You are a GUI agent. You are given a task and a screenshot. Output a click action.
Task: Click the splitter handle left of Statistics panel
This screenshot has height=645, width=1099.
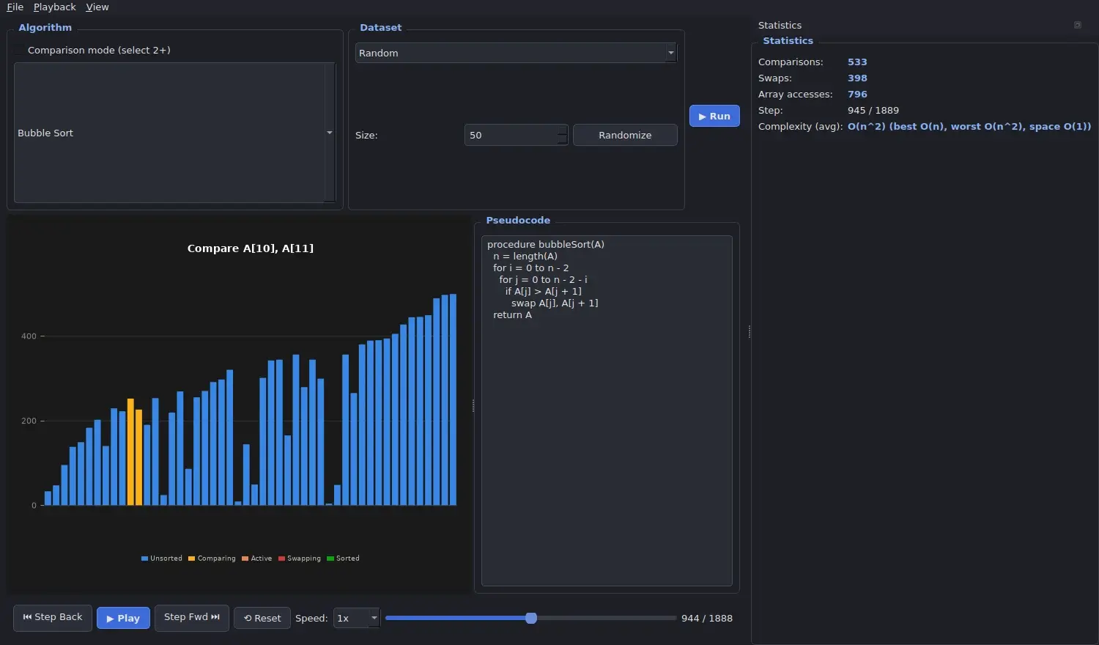(x=750, y=332)
